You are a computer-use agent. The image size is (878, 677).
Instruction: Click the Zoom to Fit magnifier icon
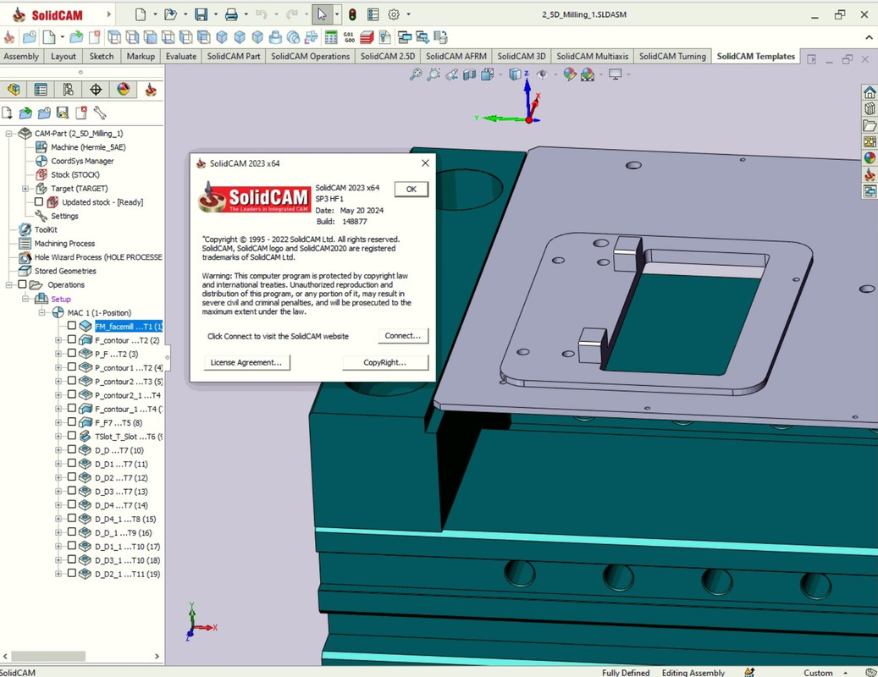(x=416, y=74)
